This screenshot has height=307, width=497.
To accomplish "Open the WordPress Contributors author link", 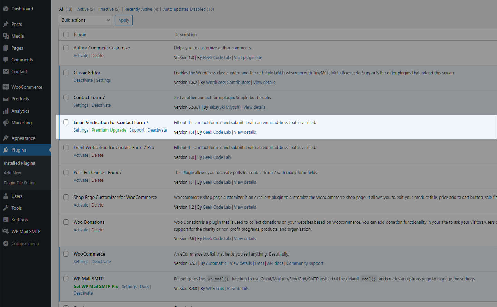I will point(228,82).
